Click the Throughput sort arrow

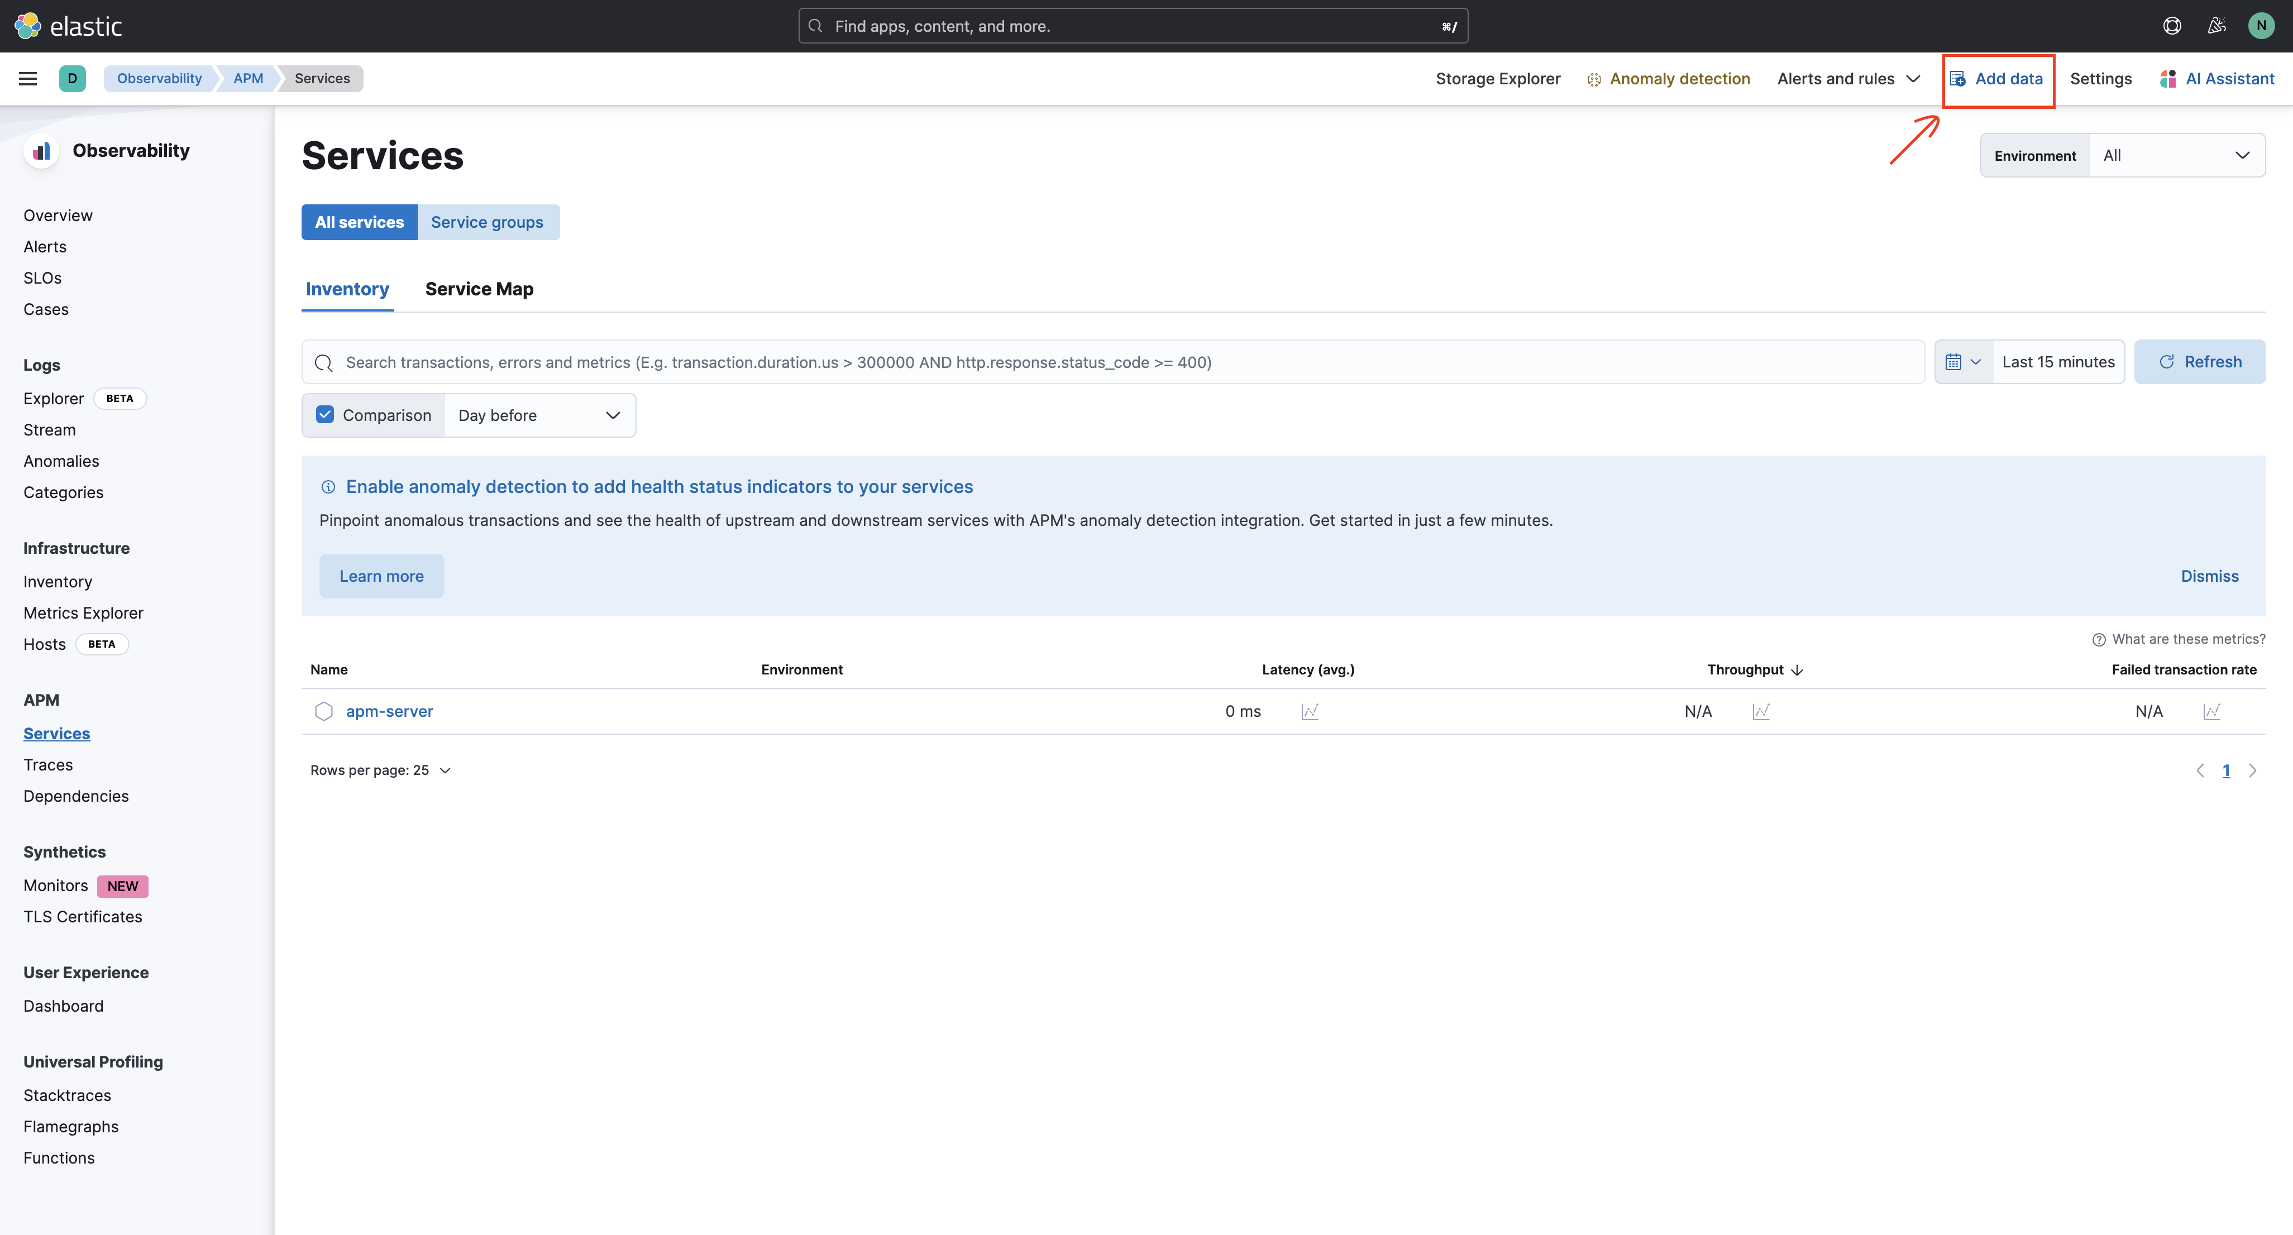pyautogui.click(x=1797, y=670)
